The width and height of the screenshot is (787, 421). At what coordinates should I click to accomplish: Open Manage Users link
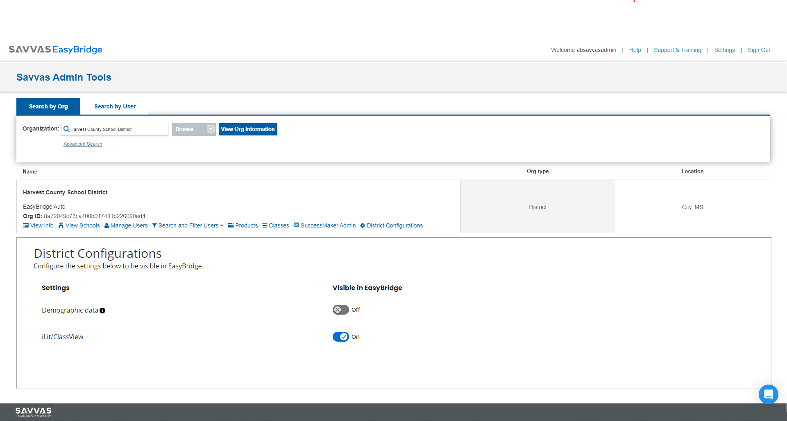point(129,225)
